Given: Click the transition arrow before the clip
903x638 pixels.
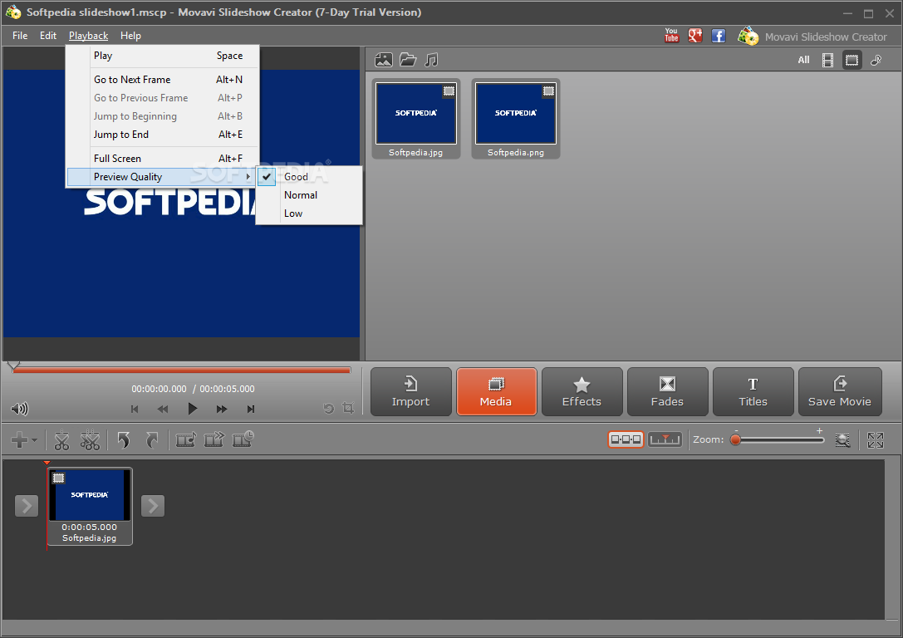Looking at the screenshot, I should tap(27, 506).
